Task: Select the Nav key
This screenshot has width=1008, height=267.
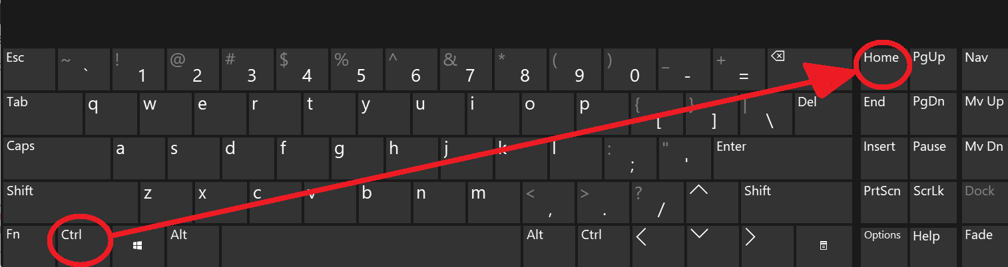Action: [x=984, y=68]
